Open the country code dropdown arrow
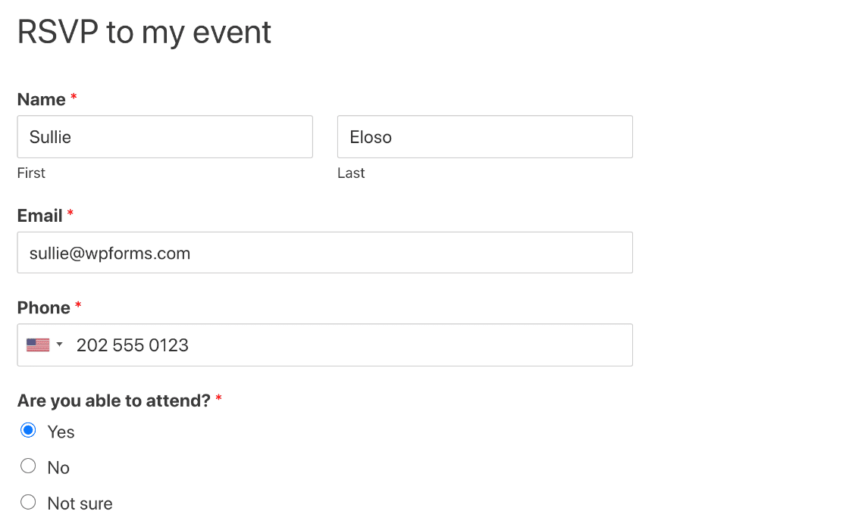The image size is (846, 530). pyautogui.click(x=60, y=345)
